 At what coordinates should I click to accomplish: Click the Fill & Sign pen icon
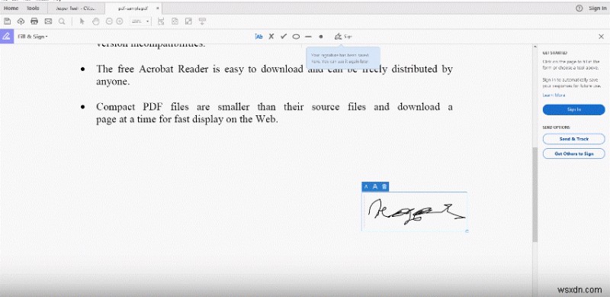[7, 37]
